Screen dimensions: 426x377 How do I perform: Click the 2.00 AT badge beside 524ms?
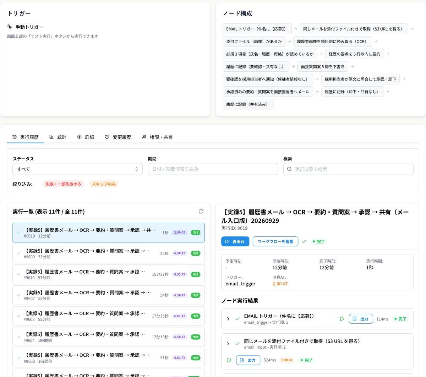tap(287, 360)
